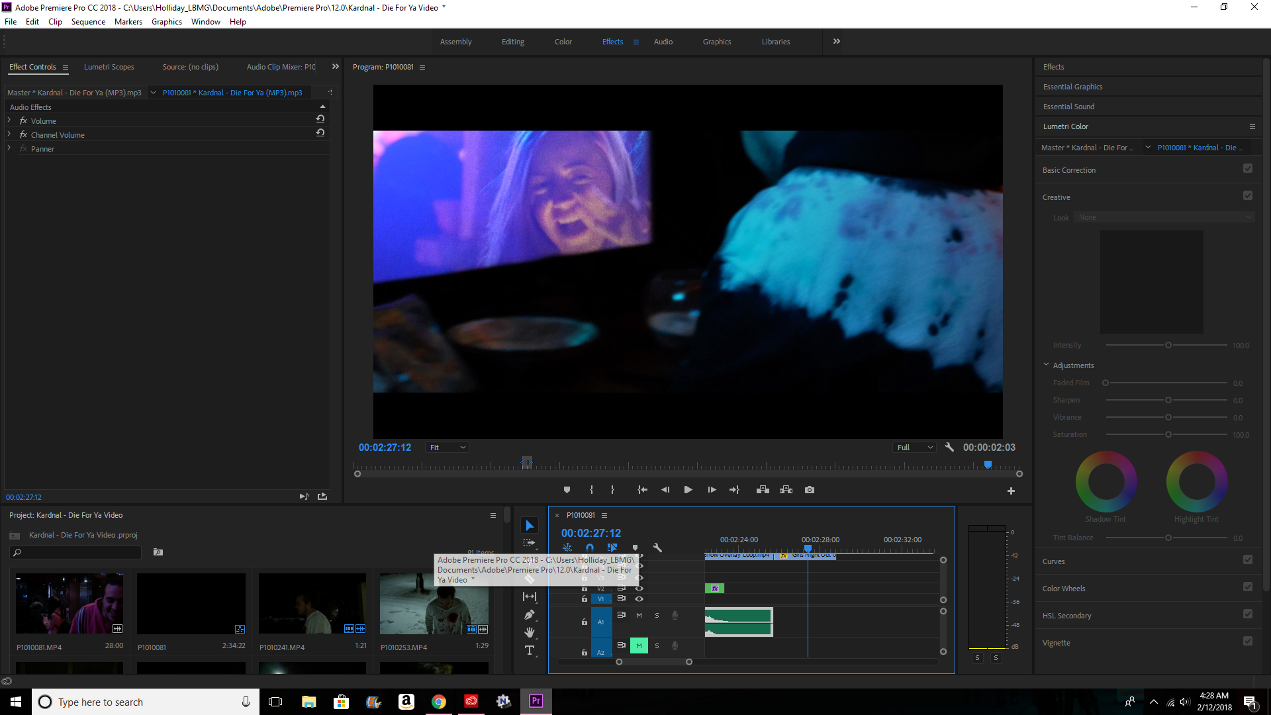Viewport: 1271px width, 715px height.
Task: Switch to Editing workspace
Action: pyautogui.click(x=513, y=42)
